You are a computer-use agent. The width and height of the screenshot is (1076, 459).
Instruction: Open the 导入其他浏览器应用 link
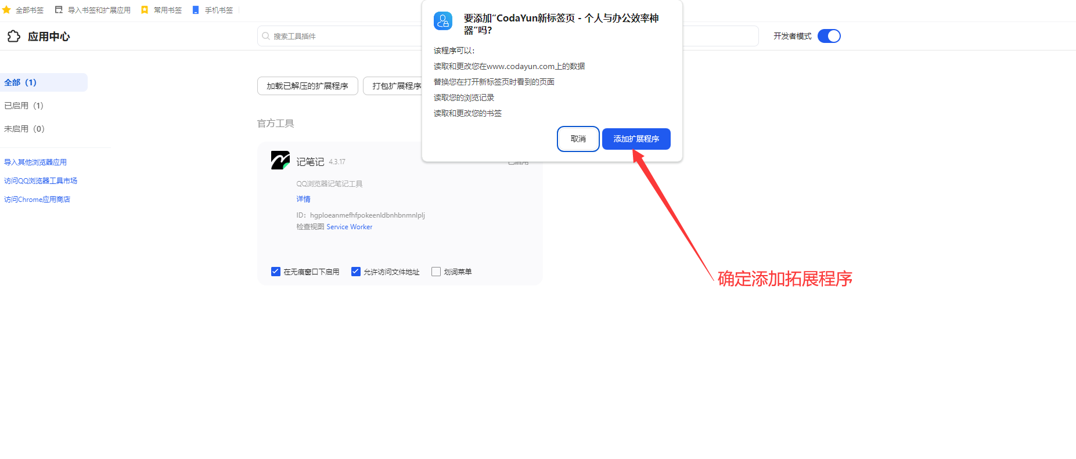[x=35, y=162]
